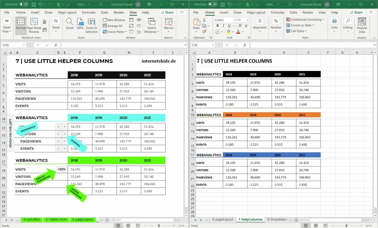Open the Macros tool
Viewport: 378px width, 228px height.
pyautogui.click(x=168, y=26)
